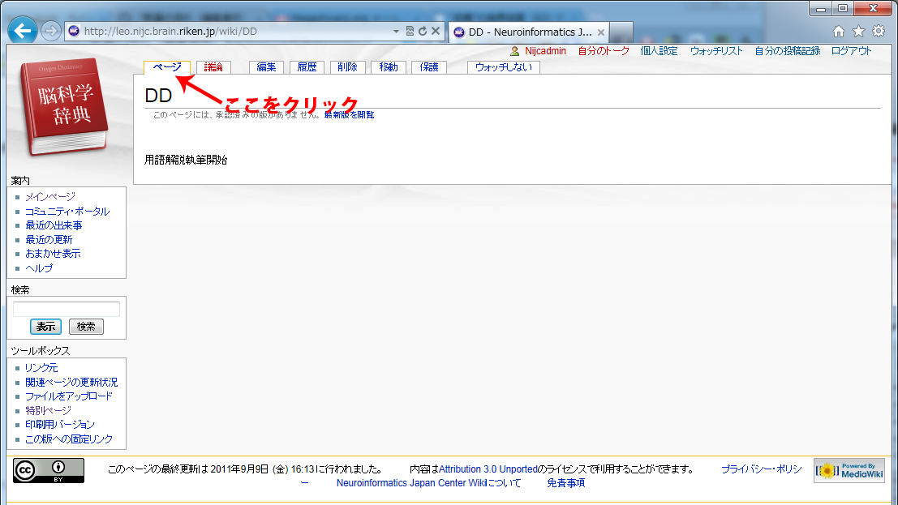Open favorites with the star icon
Screen dimensions: 898x505
858,32
